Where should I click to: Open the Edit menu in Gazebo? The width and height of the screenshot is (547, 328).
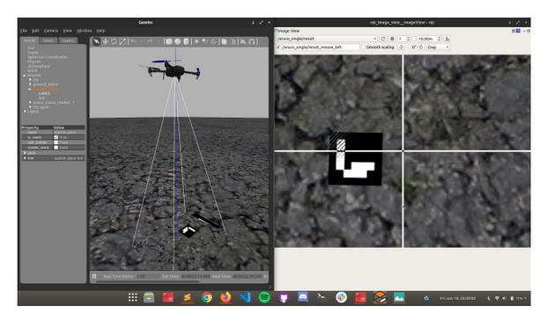coord(35,31)
